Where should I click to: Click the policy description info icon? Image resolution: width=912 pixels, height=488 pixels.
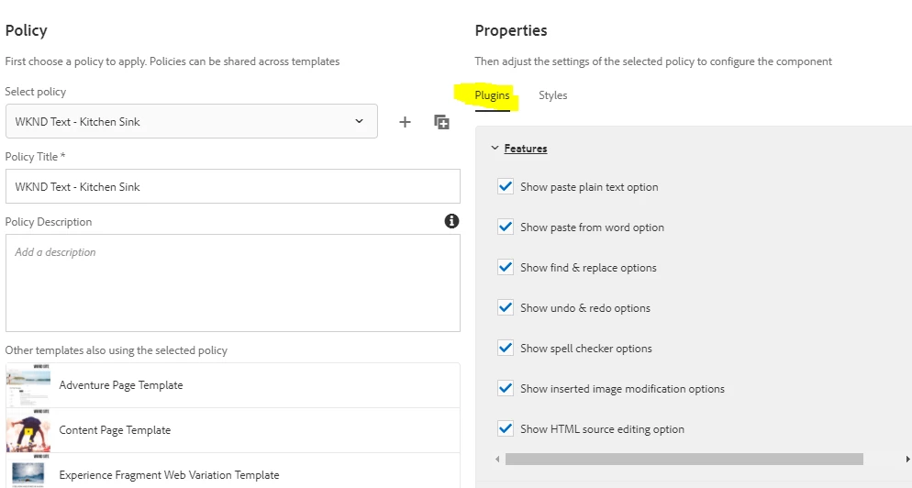(x=451, y=221)
